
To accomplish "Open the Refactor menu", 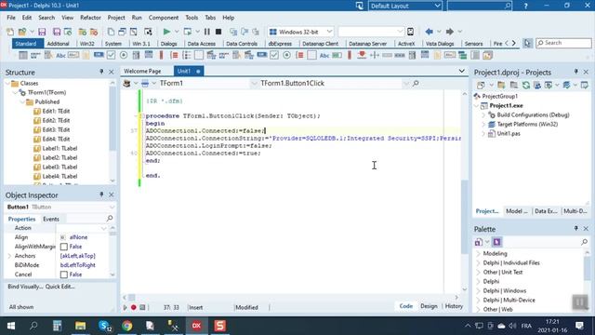I will point(90,18).
